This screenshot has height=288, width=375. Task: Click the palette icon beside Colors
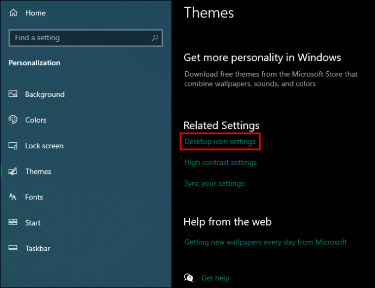(x=13, y=120)
